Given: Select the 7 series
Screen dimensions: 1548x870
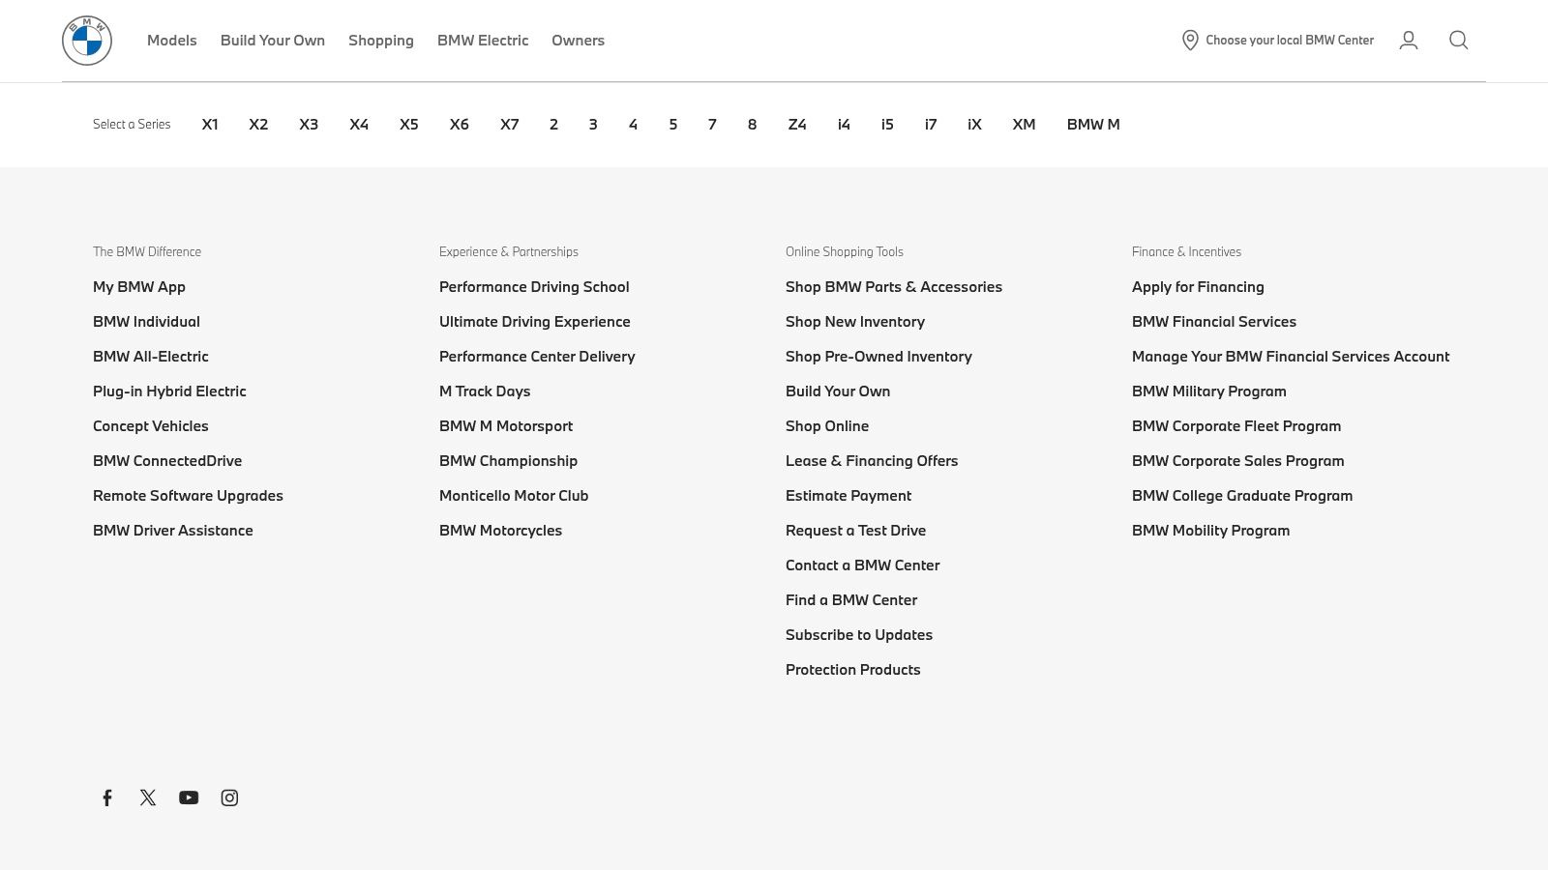Looking at the screenshot, I should point(712,125).
